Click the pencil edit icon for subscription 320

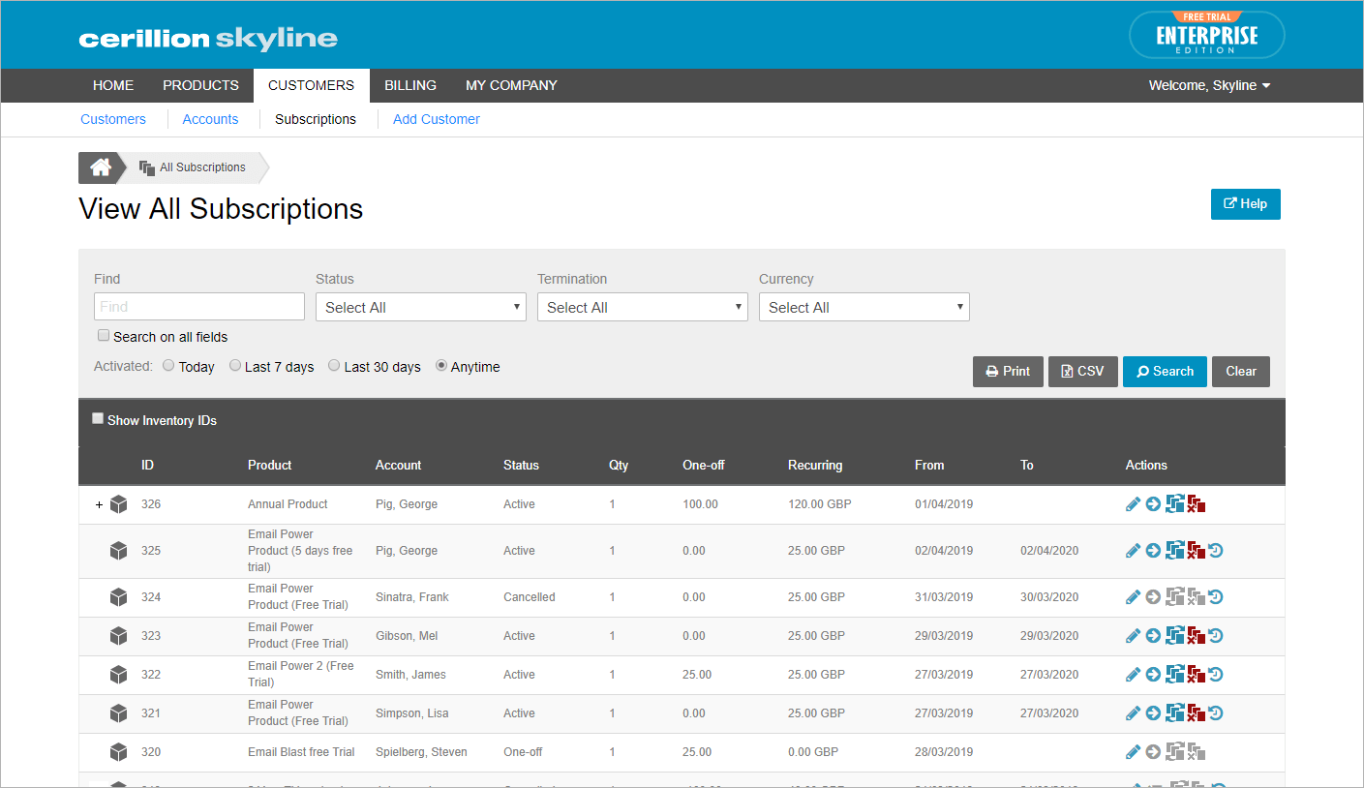(1134, 752)
